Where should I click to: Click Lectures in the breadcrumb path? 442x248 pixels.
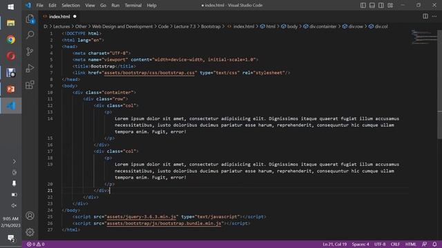61,26
